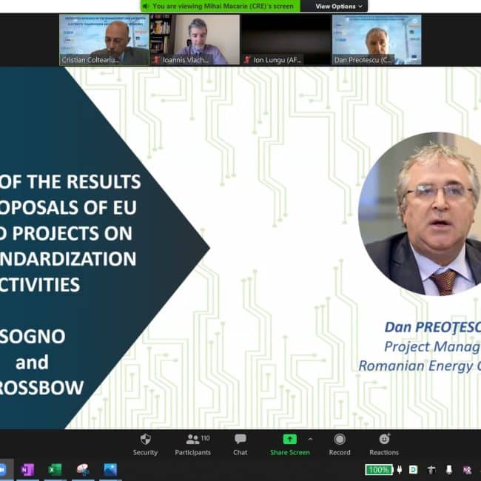Click the 110 participants count
This screenshot has width=481, height=481.
pyautogui.click(x=206, y=438)
